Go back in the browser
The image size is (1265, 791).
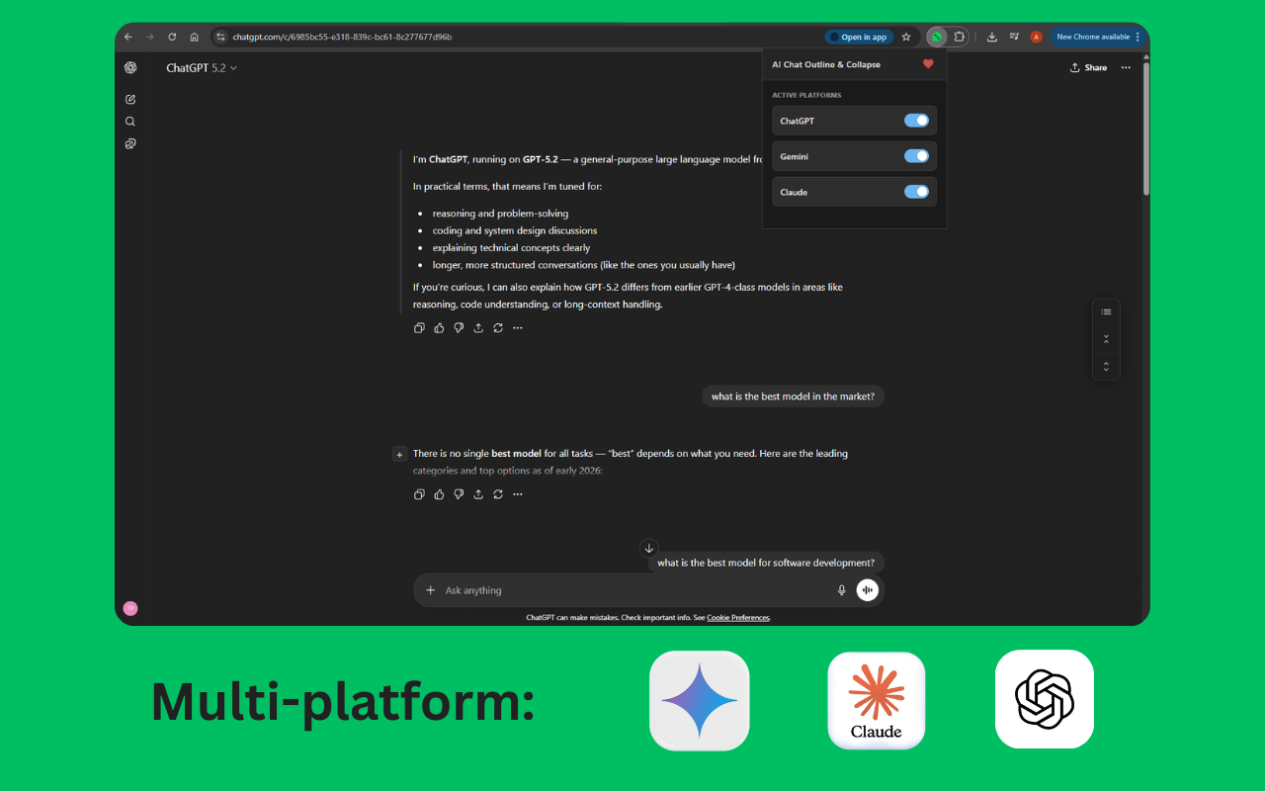pyautogui.click(x=127, y=37)
